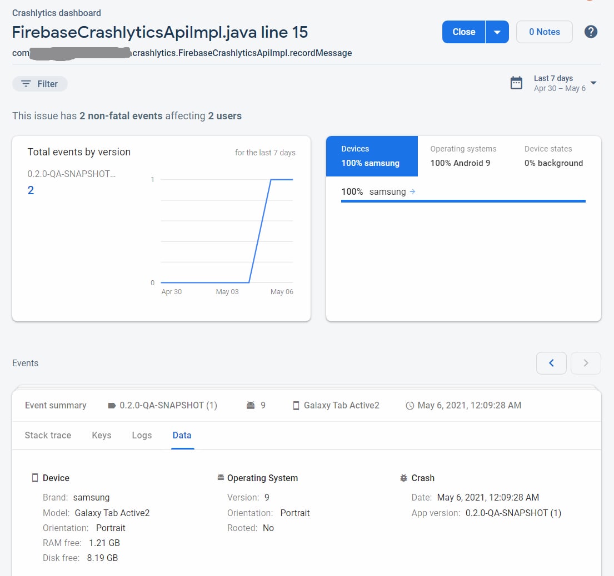Go to next event with right chevron
The height and width of the screenshot is (576, 614).
pyautogui.click(x=586, y=363)
